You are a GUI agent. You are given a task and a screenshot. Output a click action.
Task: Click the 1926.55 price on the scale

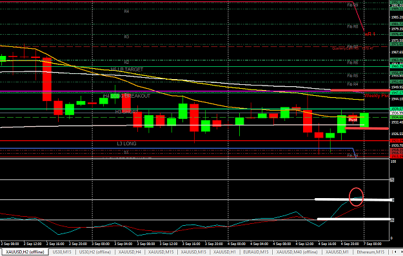[397, 134]
